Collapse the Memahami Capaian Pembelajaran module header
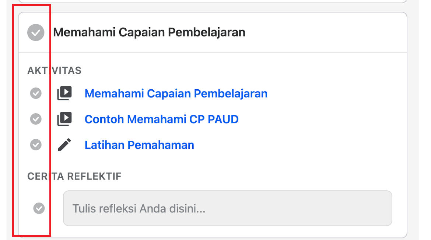The height and width of the screenshot is (240, 431). coord(213,32)
